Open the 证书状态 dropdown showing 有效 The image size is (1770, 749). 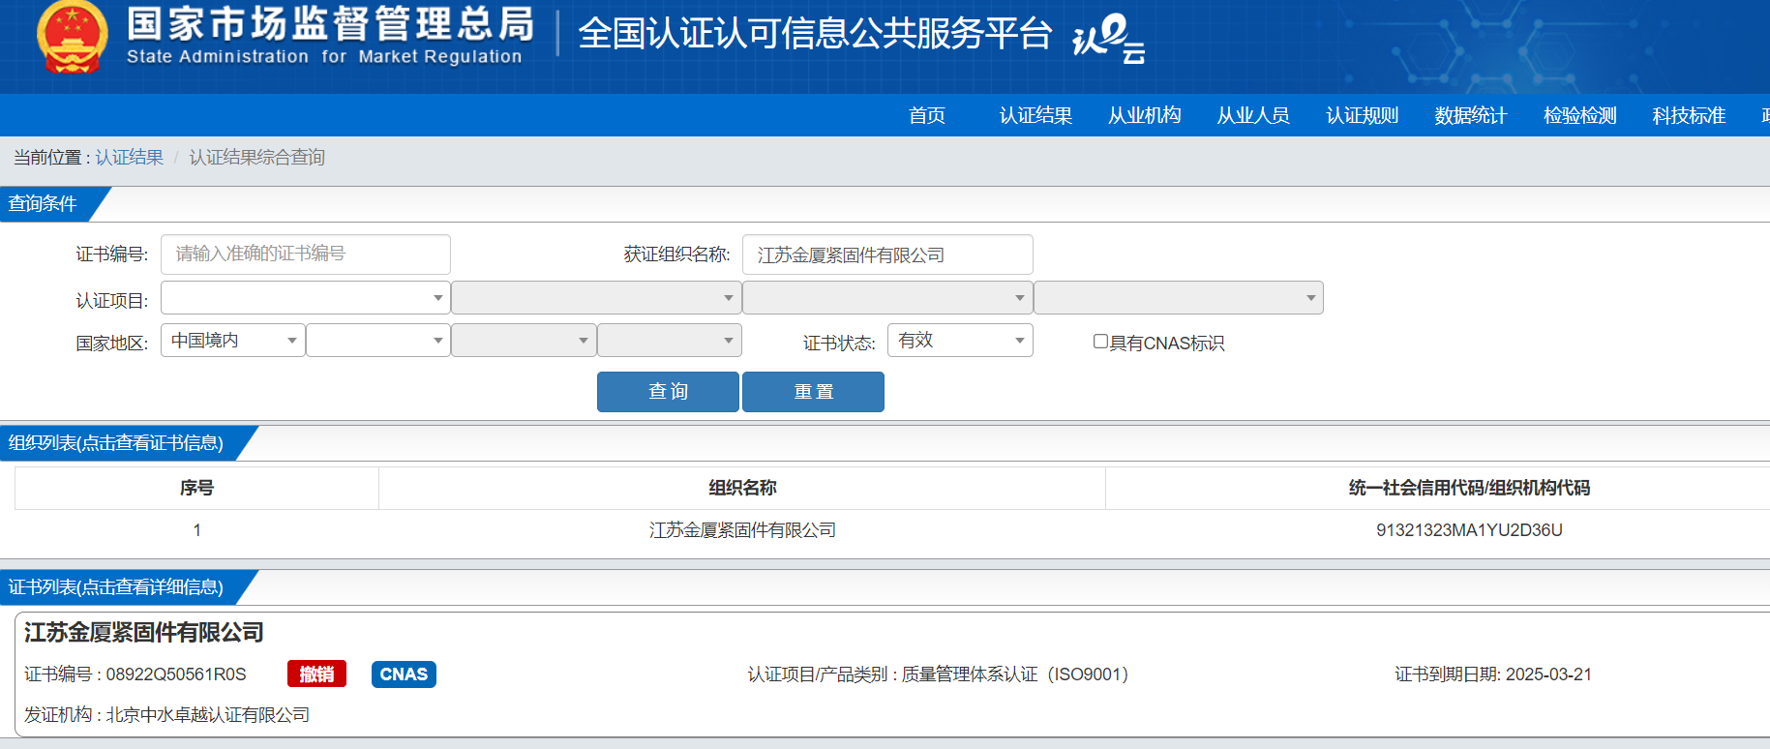(x=960, y=341)
